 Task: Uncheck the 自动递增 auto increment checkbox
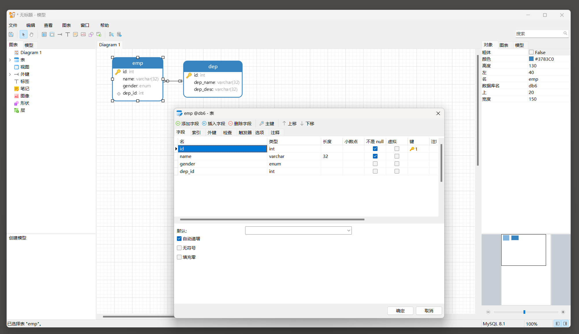179,239
